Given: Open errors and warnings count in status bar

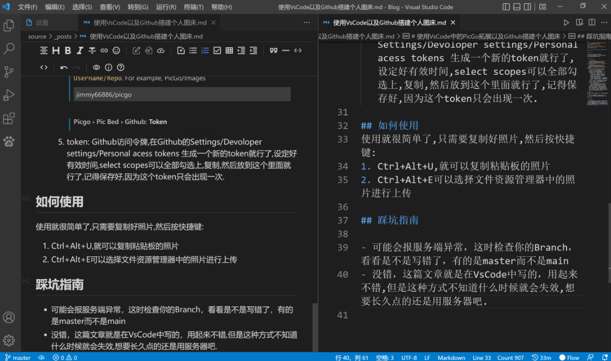Looking at the screenshot, I should click(64, 358).
